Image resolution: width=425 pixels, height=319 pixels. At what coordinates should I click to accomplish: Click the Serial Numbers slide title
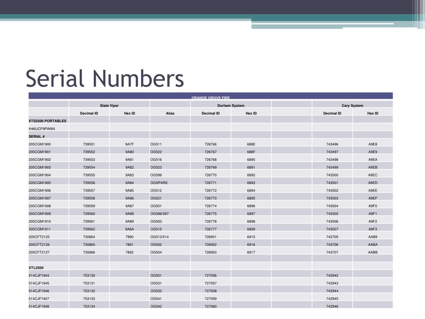105,79
